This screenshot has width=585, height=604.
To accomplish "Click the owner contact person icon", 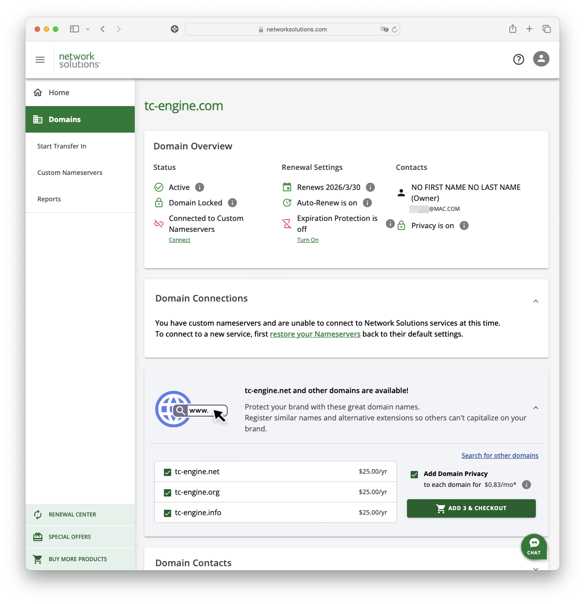I will click(x=401, y=193).
